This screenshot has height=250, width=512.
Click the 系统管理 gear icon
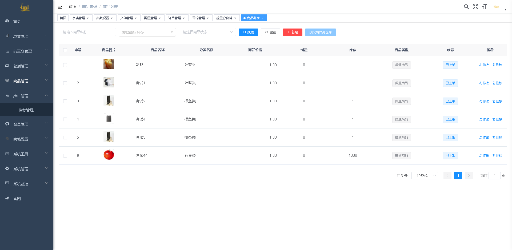(x=7, y=168)
